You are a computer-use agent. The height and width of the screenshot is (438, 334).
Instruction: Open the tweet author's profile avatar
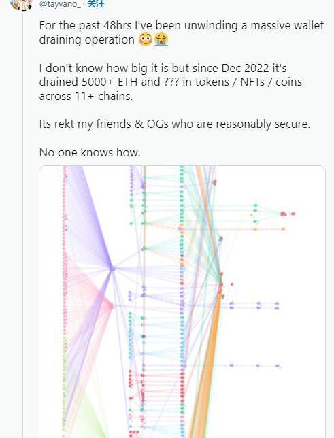pos(21,4)
